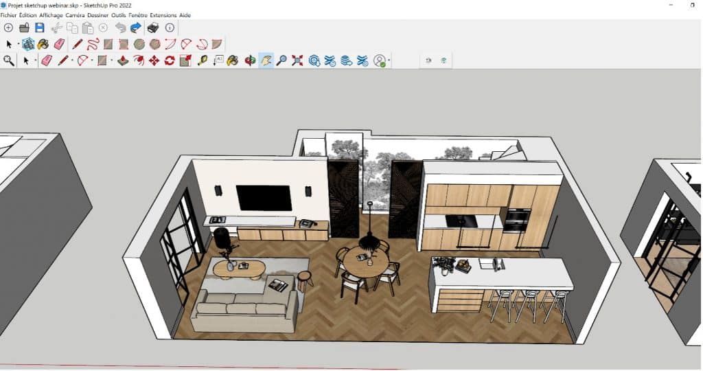Image resolution: width=703 pixels, height=371 pixels.
Task: Click the greyed-out Delete X icon
Action: (x=103, y=27)
